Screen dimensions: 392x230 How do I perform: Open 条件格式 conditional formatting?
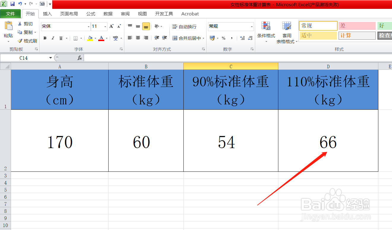[x=266, y=32]
